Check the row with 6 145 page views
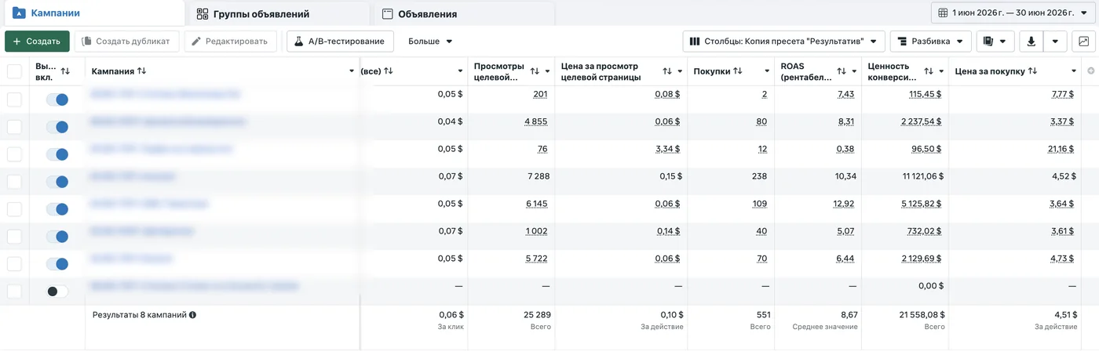Screen dimensions: 1099x351 coord(14,209)
